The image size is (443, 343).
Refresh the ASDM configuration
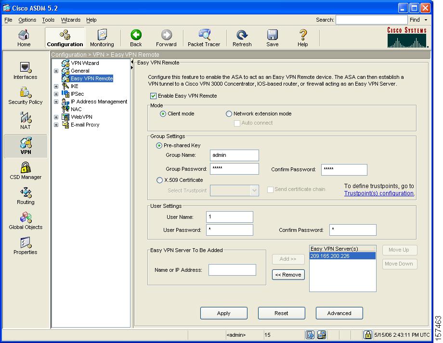click(x=242, y=38)
